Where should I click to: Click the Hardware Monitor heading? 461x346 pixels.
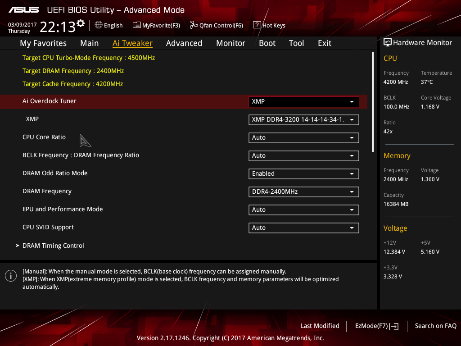click(422, 43)
